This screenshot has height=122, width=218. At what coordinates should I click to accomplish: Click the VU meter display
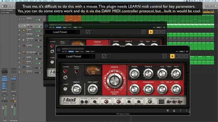pos(93,70)
